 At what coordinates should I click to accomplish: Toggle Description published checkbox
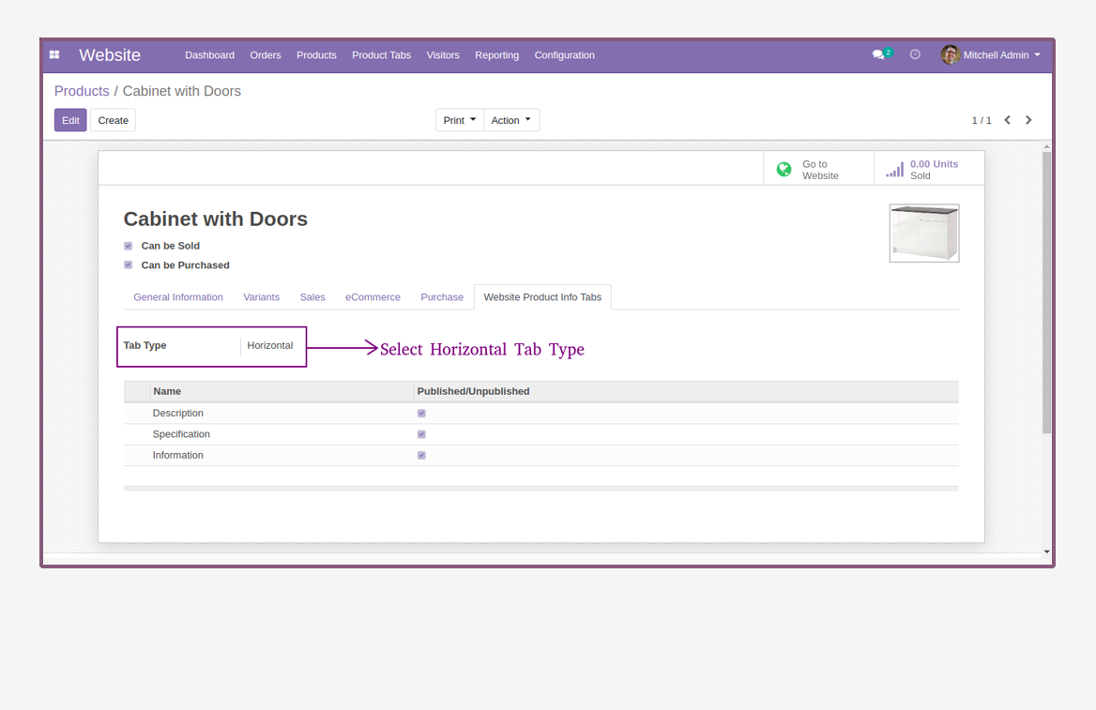pos(421,413)
